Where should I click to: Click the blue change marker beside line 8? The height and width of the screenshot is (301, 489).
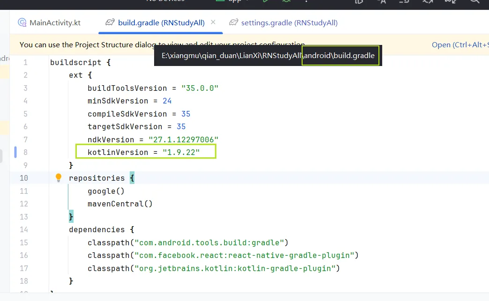[15, 152]
